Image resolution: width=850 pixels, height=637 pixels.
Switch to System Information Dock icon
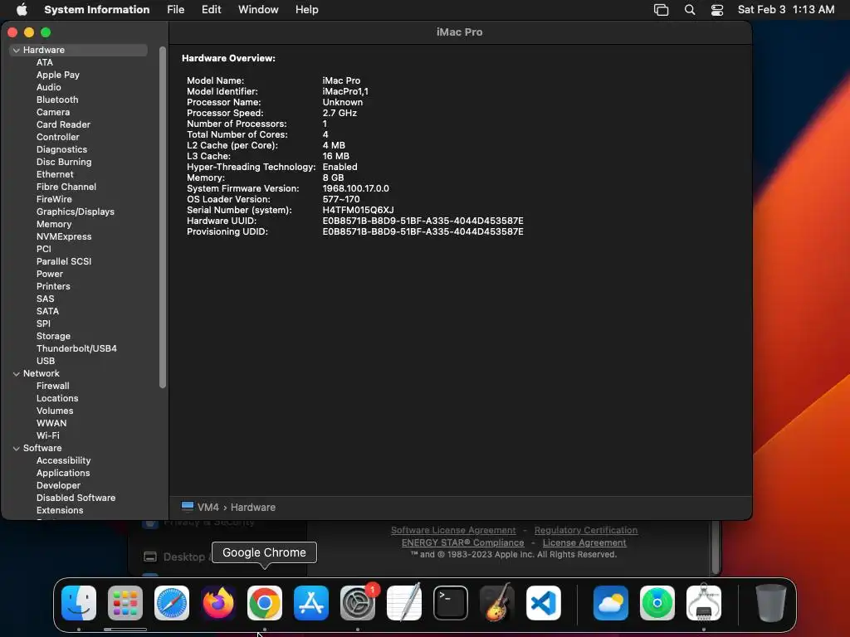point(704,602)
